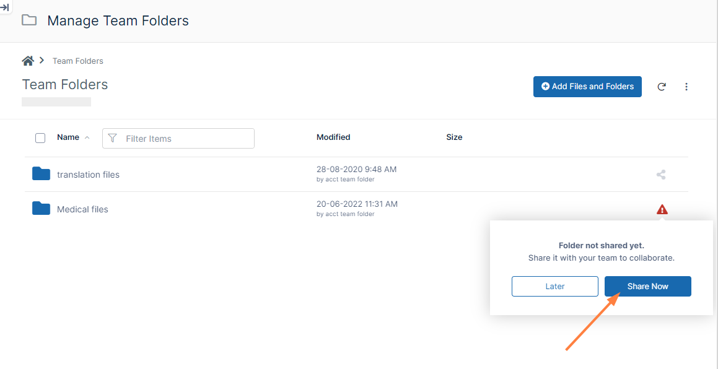Tick the select all items checkbox
The width and height of the screenshot is (718, 369).
(x=40, y=138)
